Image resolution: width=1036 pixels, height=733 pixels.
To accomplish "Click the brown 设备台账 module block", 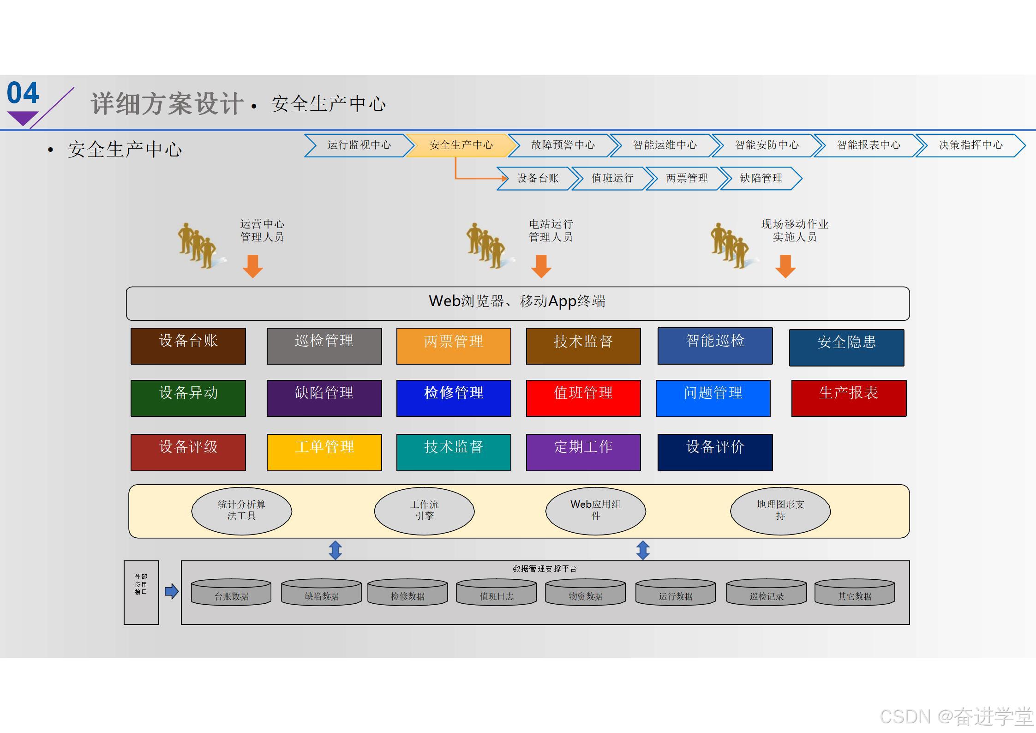I will tap(188, 346).
